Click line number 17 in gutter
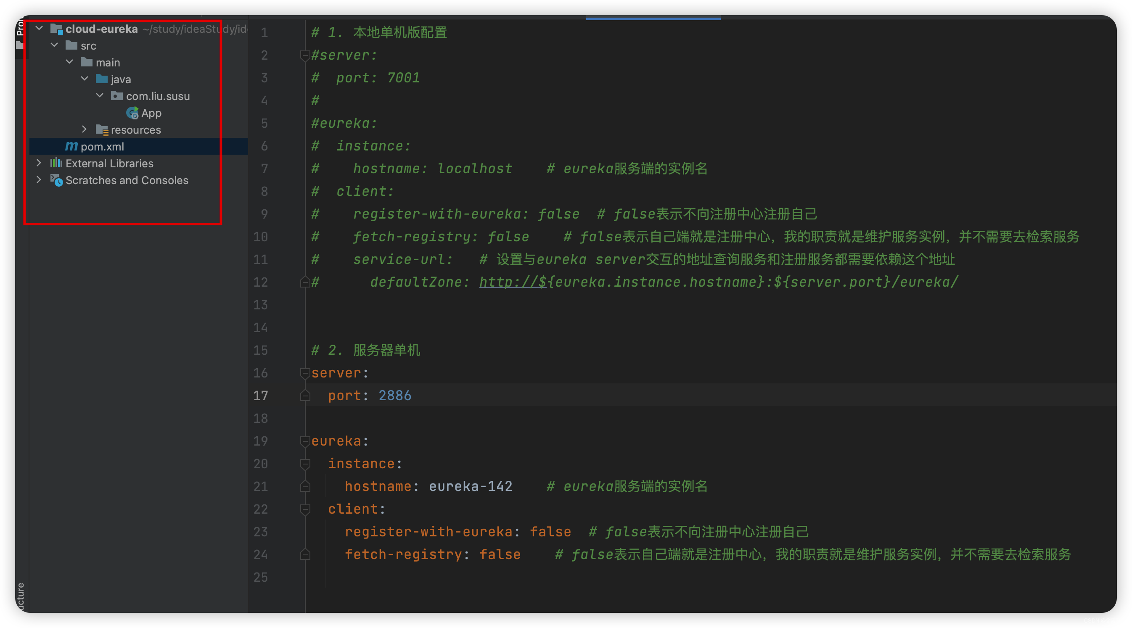This screenshot has width=1132, height=628. tap(260, 396)
